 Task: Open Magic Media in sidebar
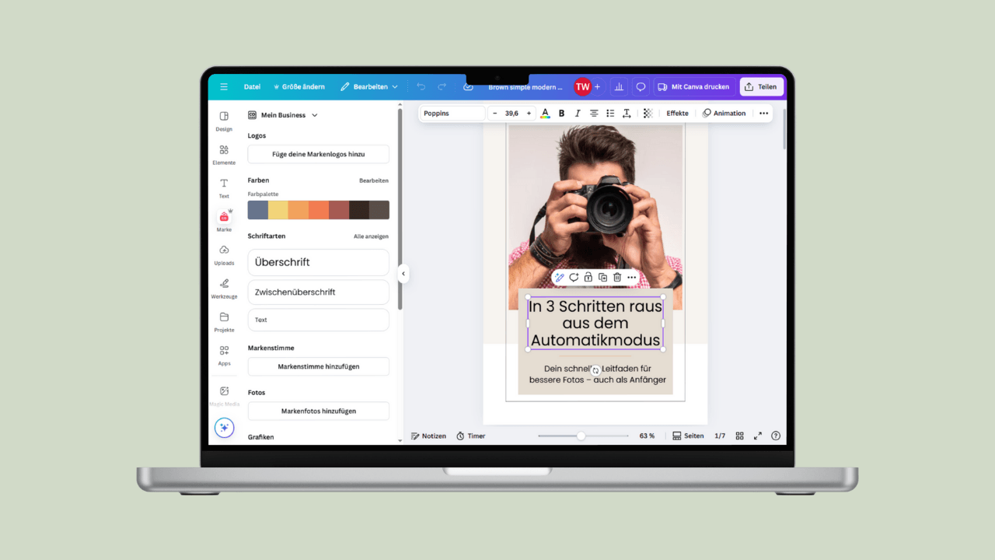click(224, 395)
